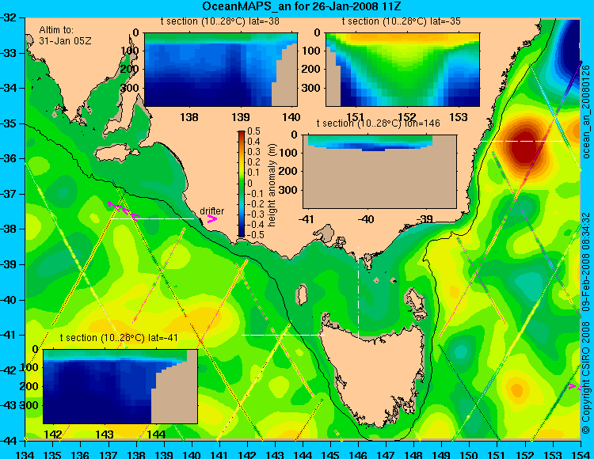
Task: Click the OceanMAPS_an 26-Jan-2008 11Z title
Action: point(301,6)
